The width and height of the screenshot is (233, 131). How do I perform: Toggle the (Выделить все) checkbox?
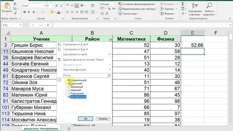point(69,80)
